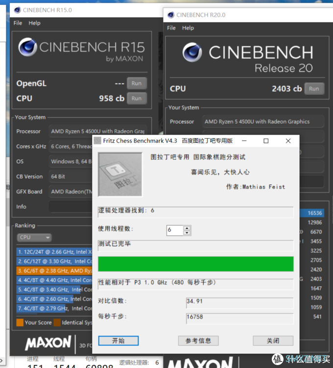Open File menu in Cinebench R15 window
This screenshot has width=333, height=368.
18,23
